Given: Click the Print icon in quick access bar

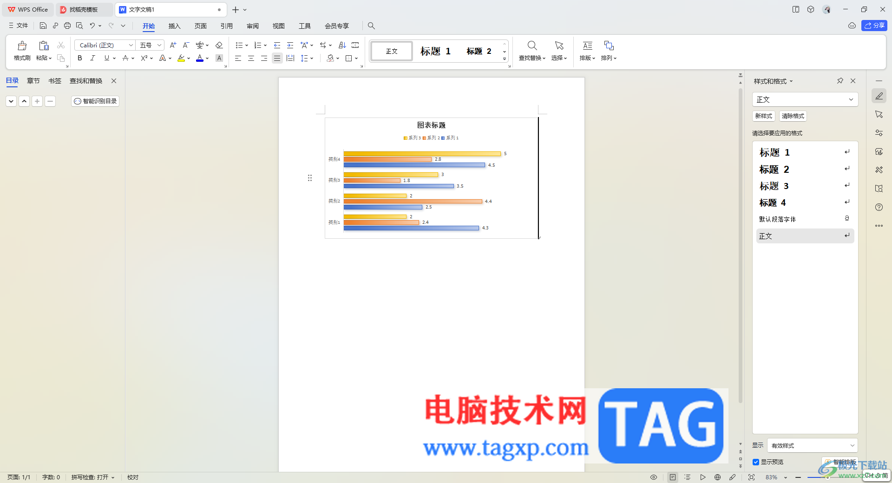Looking at the screenshot, I should pyautogui.click(x=67, y=26).
